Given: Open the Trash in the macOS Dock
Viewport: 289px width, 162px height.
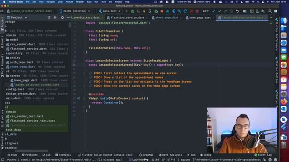Looking at the screenshot, I should tap(284, 145).
